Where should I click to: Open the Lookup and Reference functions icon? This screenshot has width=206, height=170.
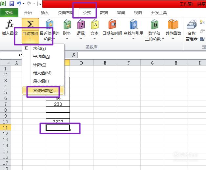pos(134,24)
